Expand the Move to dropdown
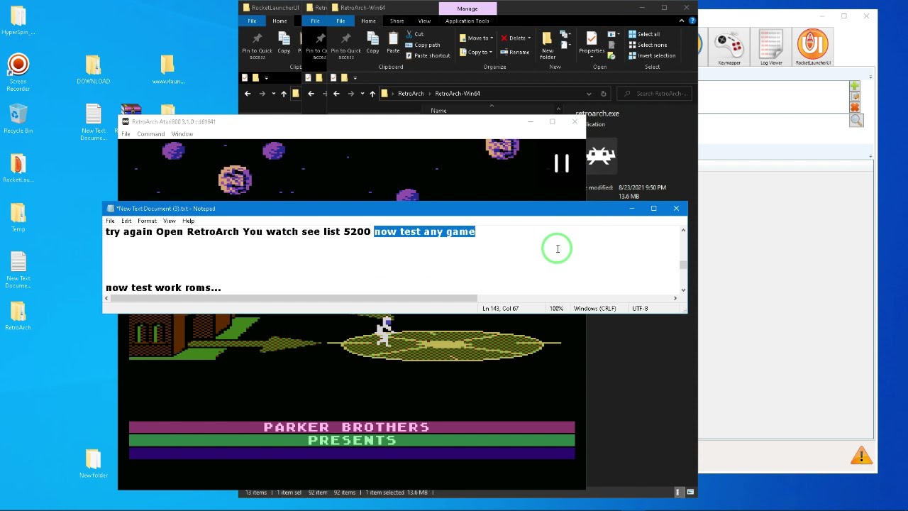The height and width of the screenshot is (511, 908). pos(491,38)
